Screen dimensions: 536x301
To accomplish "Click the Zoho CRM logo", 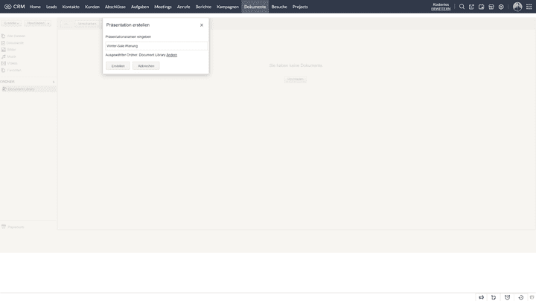I will 14,7.
